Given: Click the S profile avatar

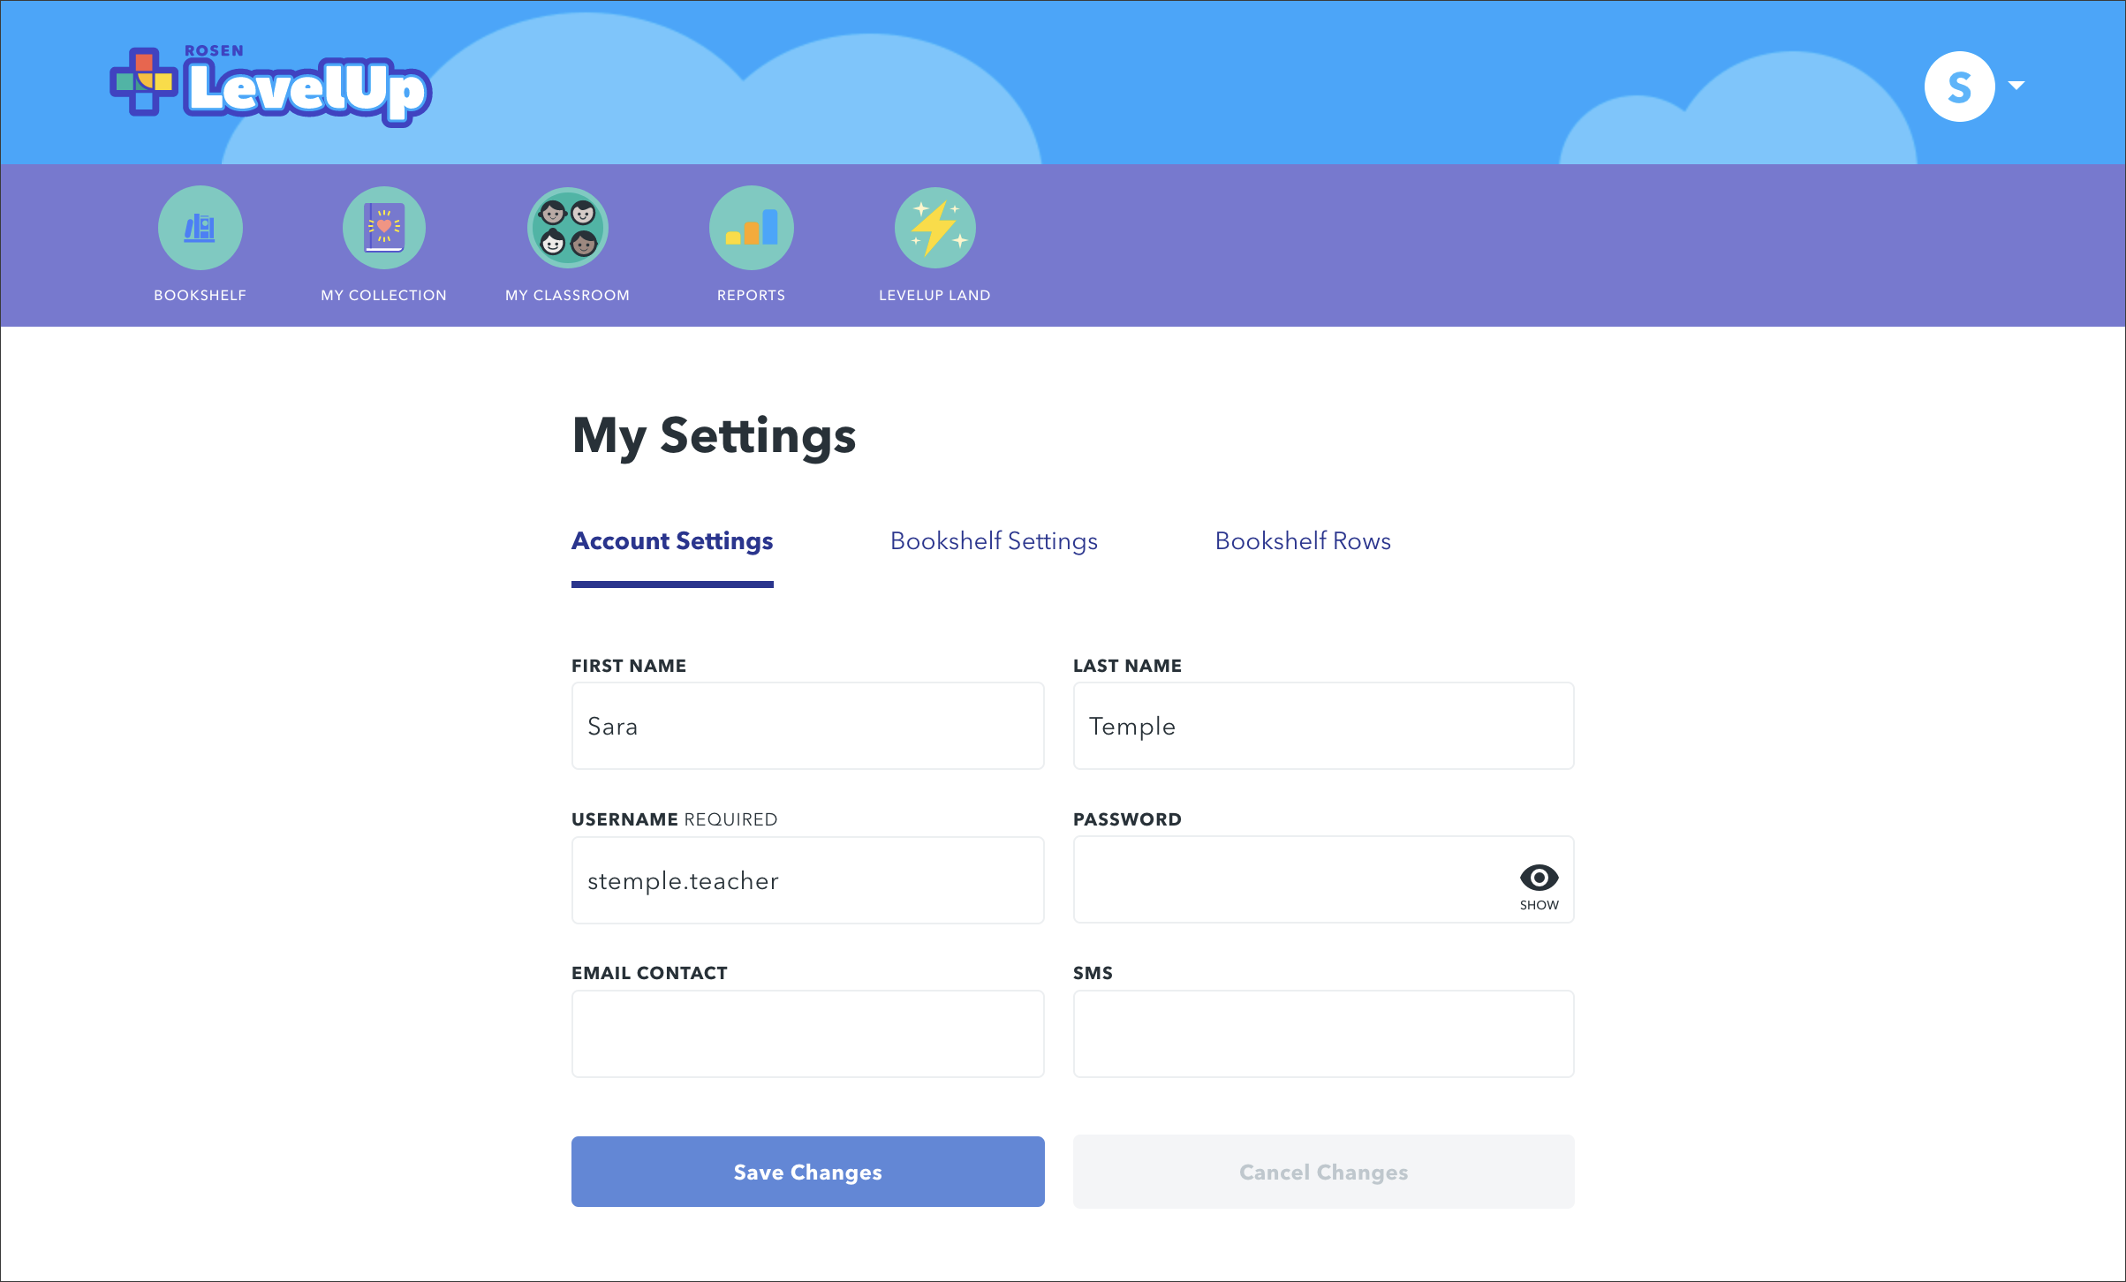Looking at the screenshot, I should 1959,85.
